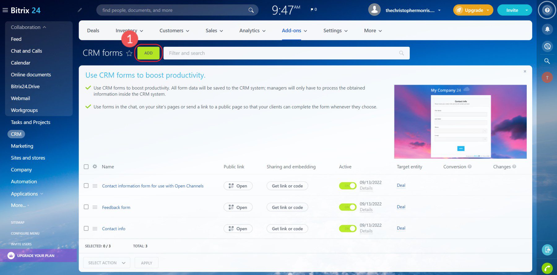Tick the select-all checkbox in table header
Screen dimensions: 557x275
86,167
